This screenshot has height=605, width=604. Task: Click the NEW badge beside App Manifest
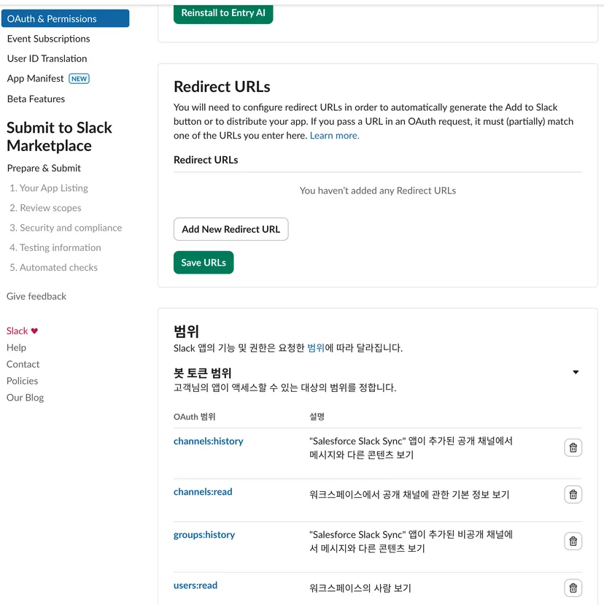pyautogui.click(x=79, y=79)
